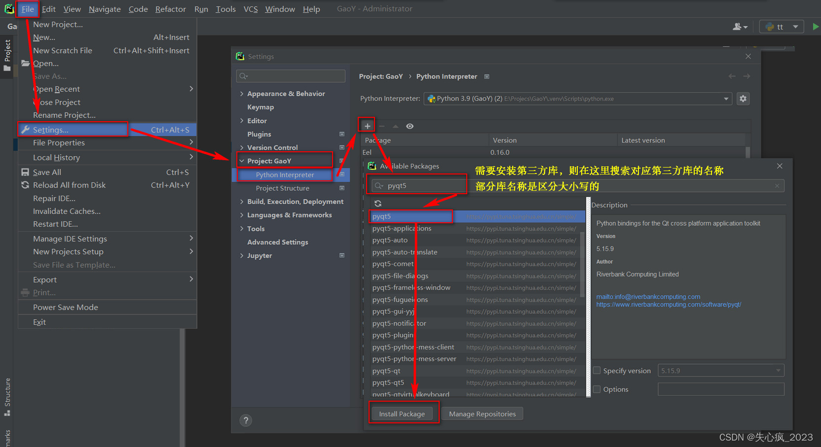Open the riverbankcomputing mailto link

click(648, 297)
